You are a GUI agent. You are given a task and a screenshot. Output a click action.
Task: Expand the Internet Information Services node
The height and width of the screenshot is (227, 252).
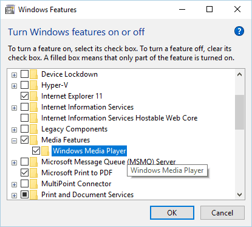tap(14, 108)
